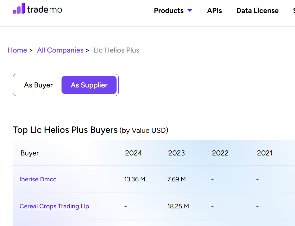Open the APIs menu item
The height and width of the screenshot is (226, 295).
point(214,10)
